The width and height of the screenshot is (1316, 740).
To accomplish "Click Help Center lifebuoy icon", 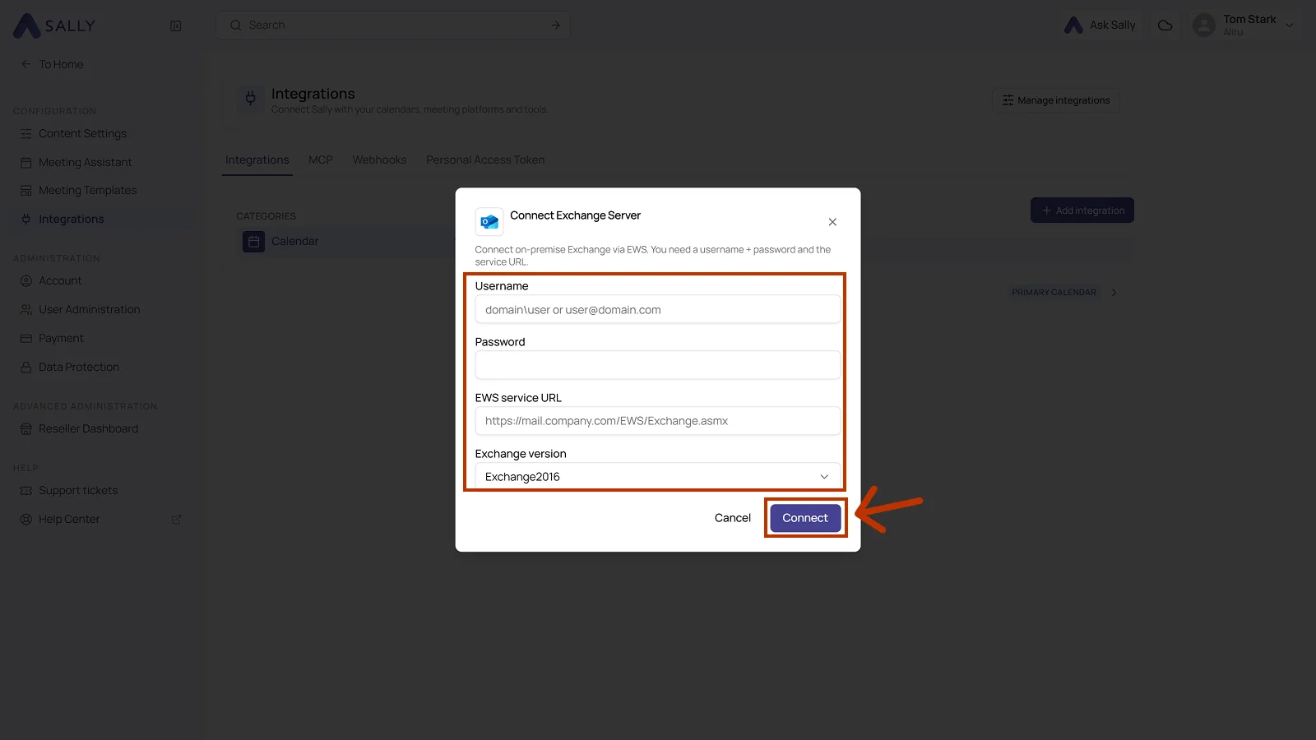I will point(26,519).
